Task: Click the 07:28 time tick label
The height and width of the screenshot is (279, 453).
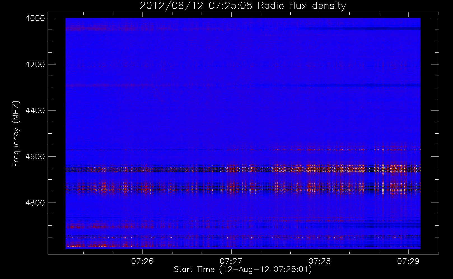Action: tap(320, 261)
